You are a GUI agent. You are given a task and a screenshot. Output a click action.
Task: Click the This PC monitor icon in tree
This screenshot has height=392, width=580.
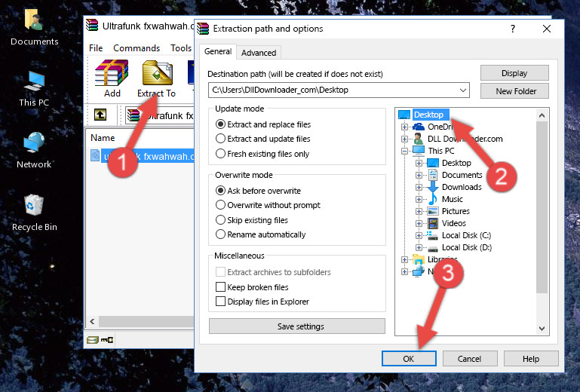[419, 151]
